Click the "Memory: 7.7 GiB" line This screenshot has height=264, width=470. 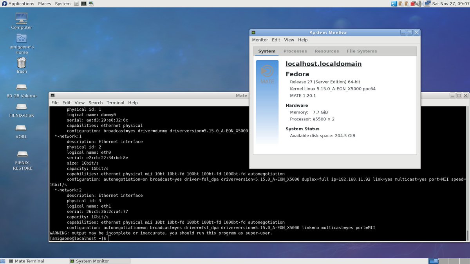coord(309,112)
